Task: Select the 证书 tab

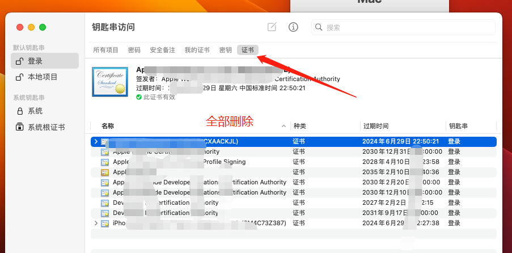Action: click(248, 50)
